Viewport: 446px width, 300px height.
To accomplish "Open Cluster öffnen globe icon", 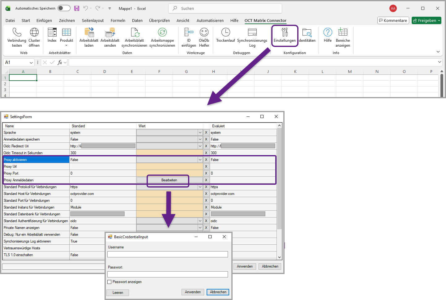I will (x=34, y=32).
